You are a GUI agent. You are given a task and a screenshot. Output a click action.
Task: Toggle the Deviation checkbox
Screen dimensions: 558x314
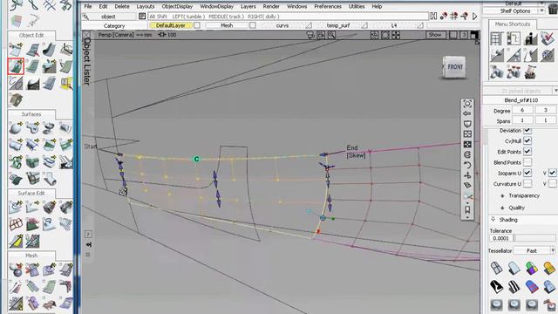527,130
